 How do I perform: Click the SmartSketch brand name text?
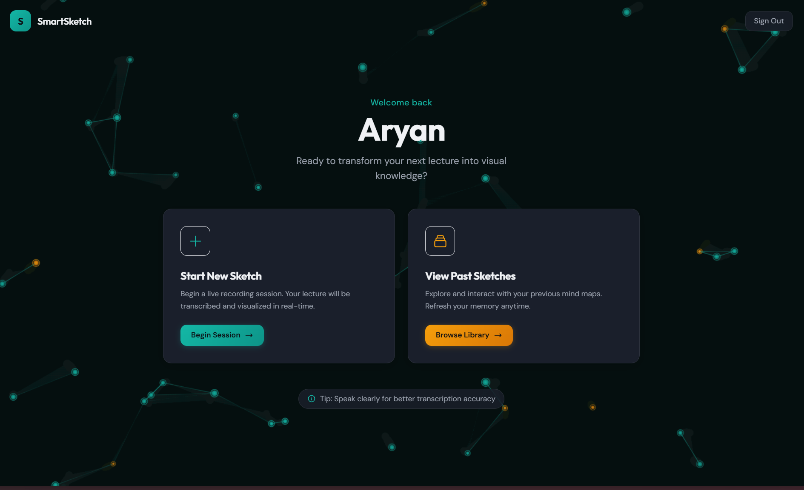pos(65,21)
